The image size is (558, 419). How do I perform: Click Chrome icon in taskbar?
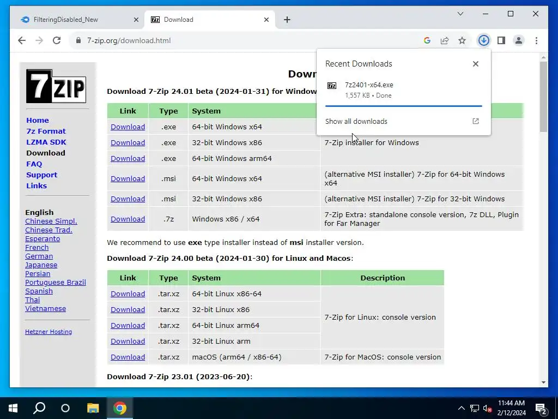tap(120, 408)
